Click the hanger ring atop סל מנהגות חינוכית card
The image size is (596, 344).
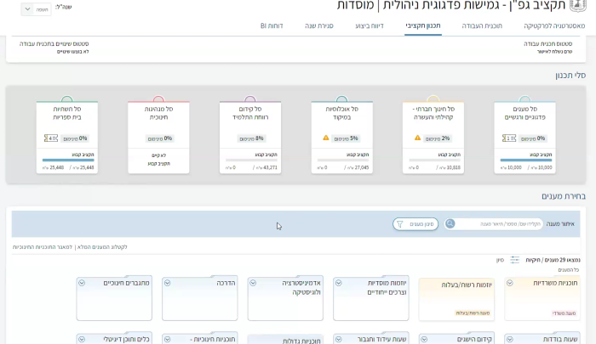click(x=158, y=99)
